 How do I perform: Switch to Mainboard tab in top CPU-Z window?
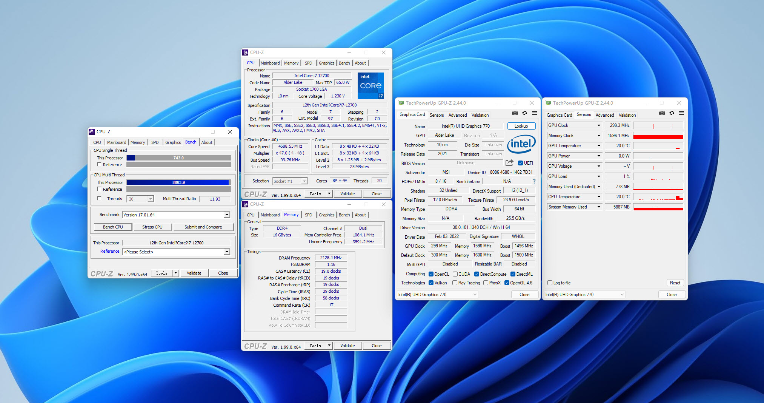[270, 63]
